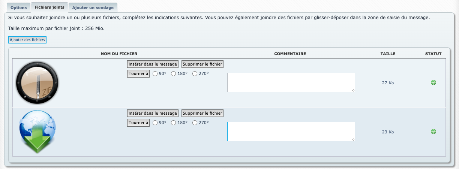
Task: Click the globe download file thumbnail
Action: point(37,132)
